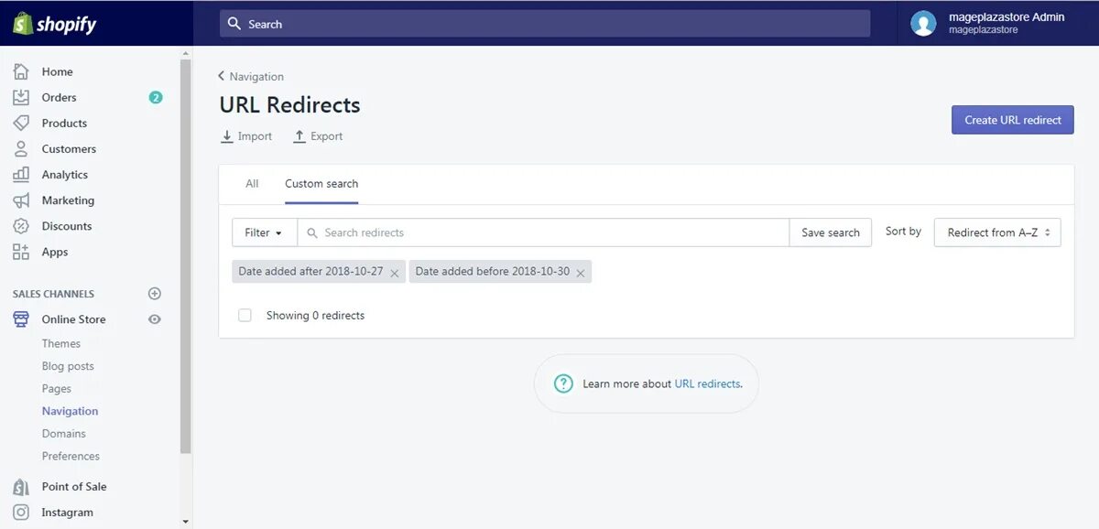Click the Discounts badge icon
This screenshot has height=529, width=1099.
coord(21,226)
